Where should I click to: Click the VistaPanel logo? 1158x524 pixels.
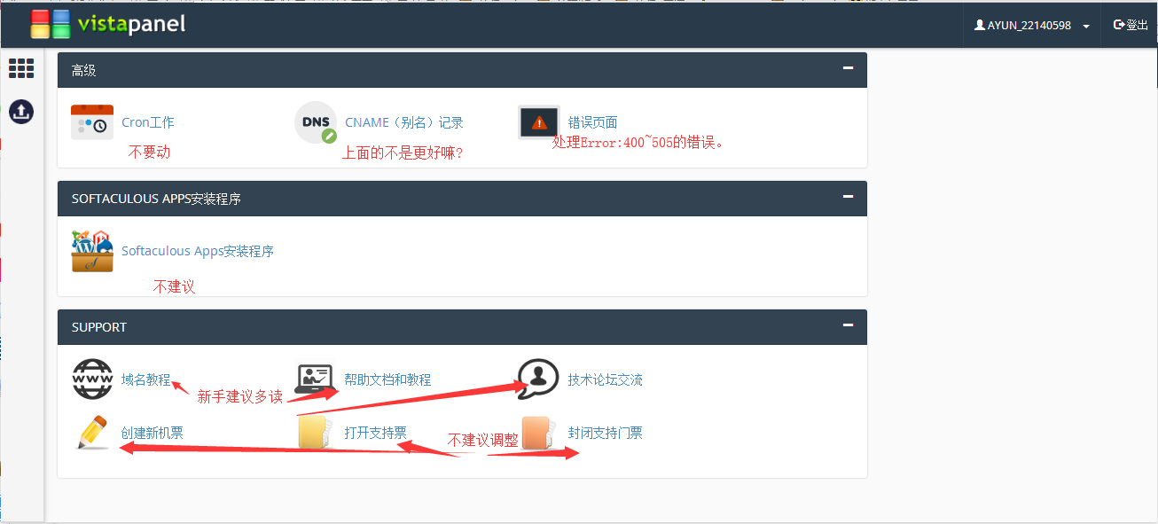click(x=108, y=24)
